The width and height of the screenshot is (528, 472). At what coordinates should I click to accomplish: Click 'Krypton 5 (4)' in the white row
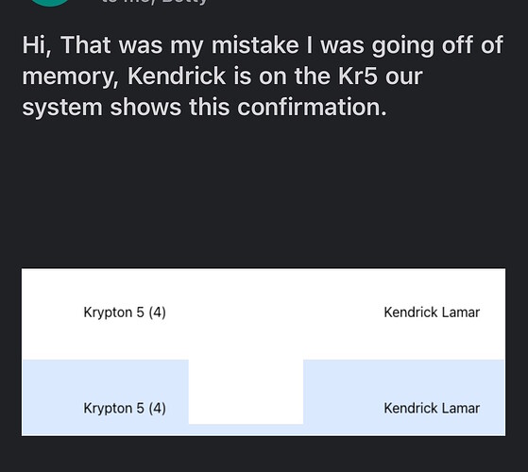(125, 312)
